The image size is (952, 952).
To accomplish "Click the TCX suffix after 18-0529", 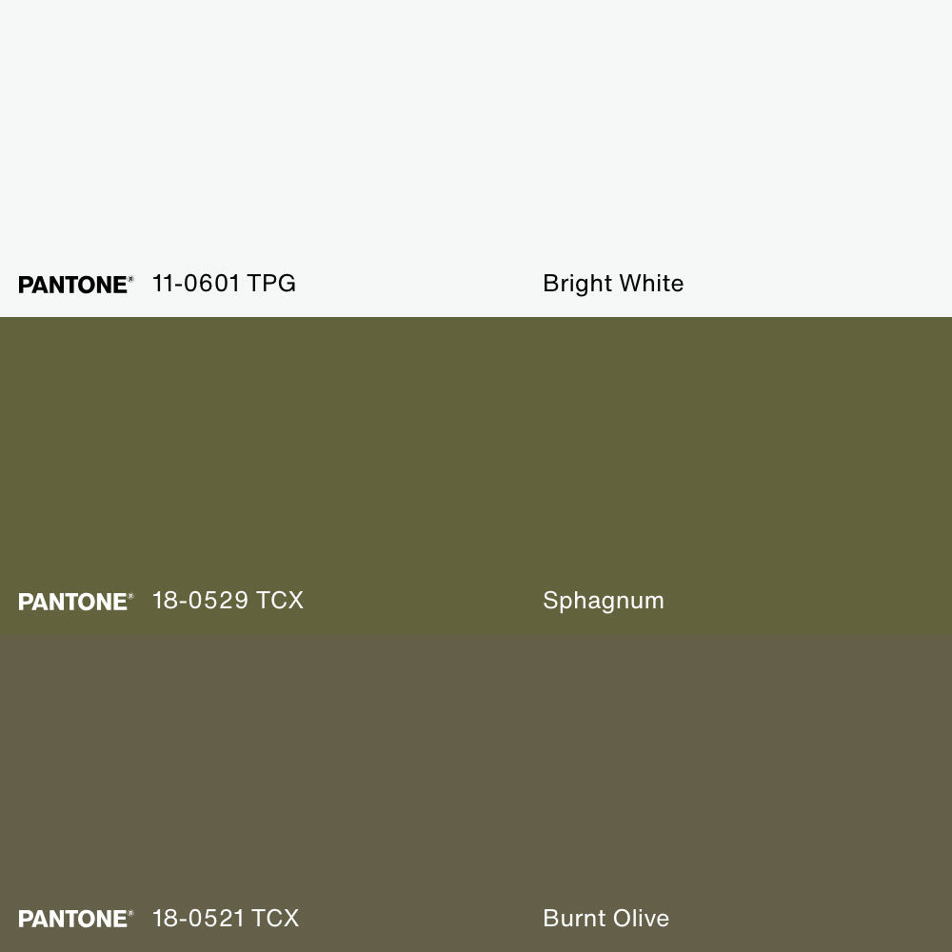I will pyautogui.click(x=280, y=601).
